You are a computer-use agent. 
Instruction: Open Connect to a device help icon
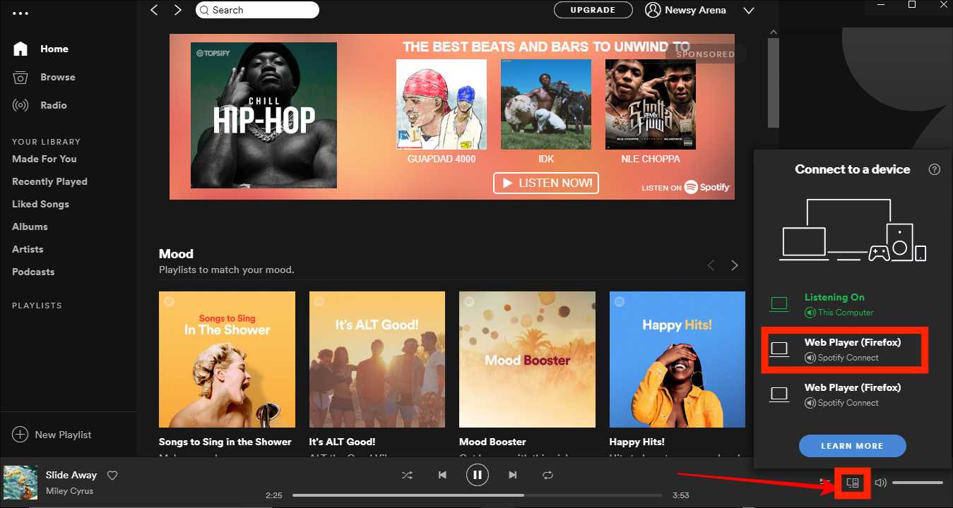pos(935,169)
